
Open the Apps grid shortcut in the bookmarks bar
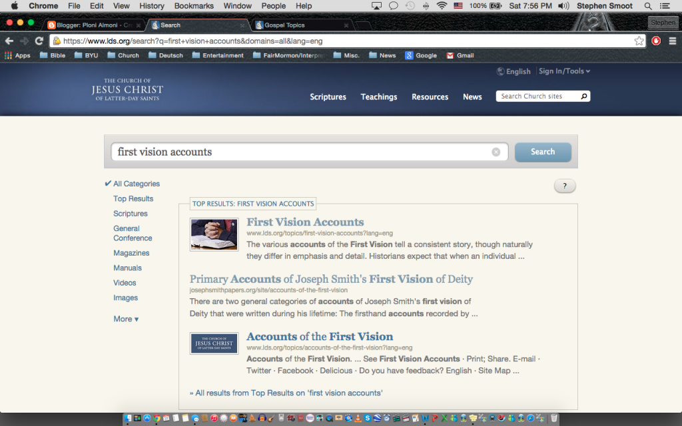coord(17,55)
